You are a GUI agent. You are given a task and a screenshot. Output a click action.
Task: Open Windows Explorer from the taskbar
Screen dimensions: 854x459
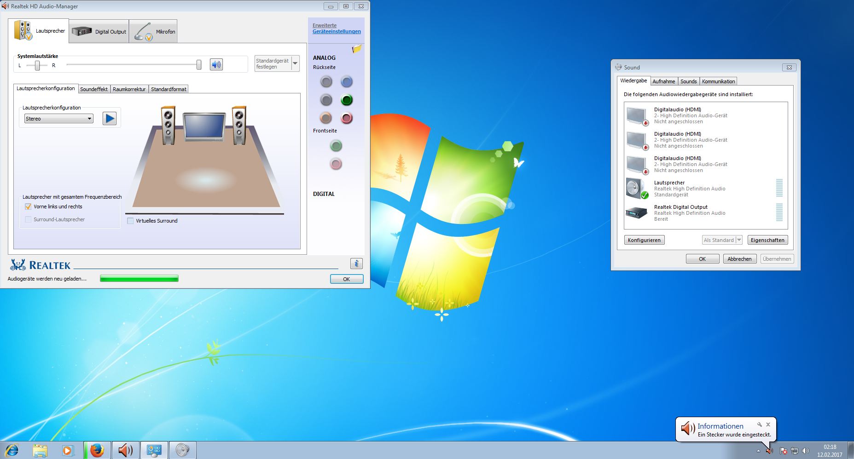click(x=40, y=450)
